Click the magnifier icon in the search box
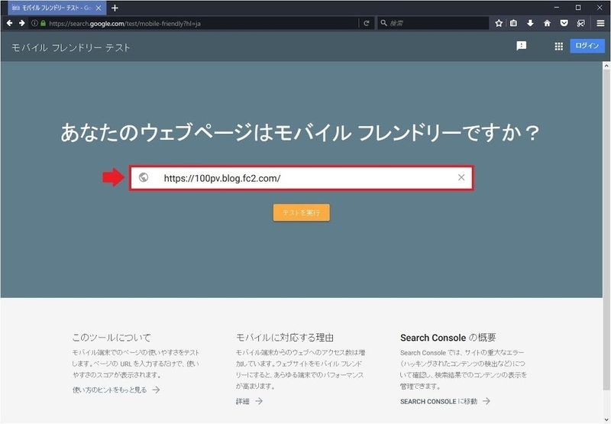Screen dimensions: 611x424 pyautogui.click(x=384, y=24)
